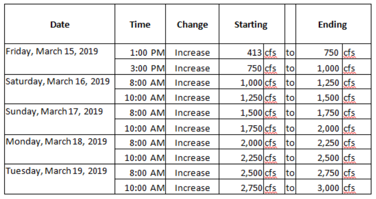Select the Friday, March 15, 2019 cell
This screenshot has width=376, height=199.
tap(52, 51)
